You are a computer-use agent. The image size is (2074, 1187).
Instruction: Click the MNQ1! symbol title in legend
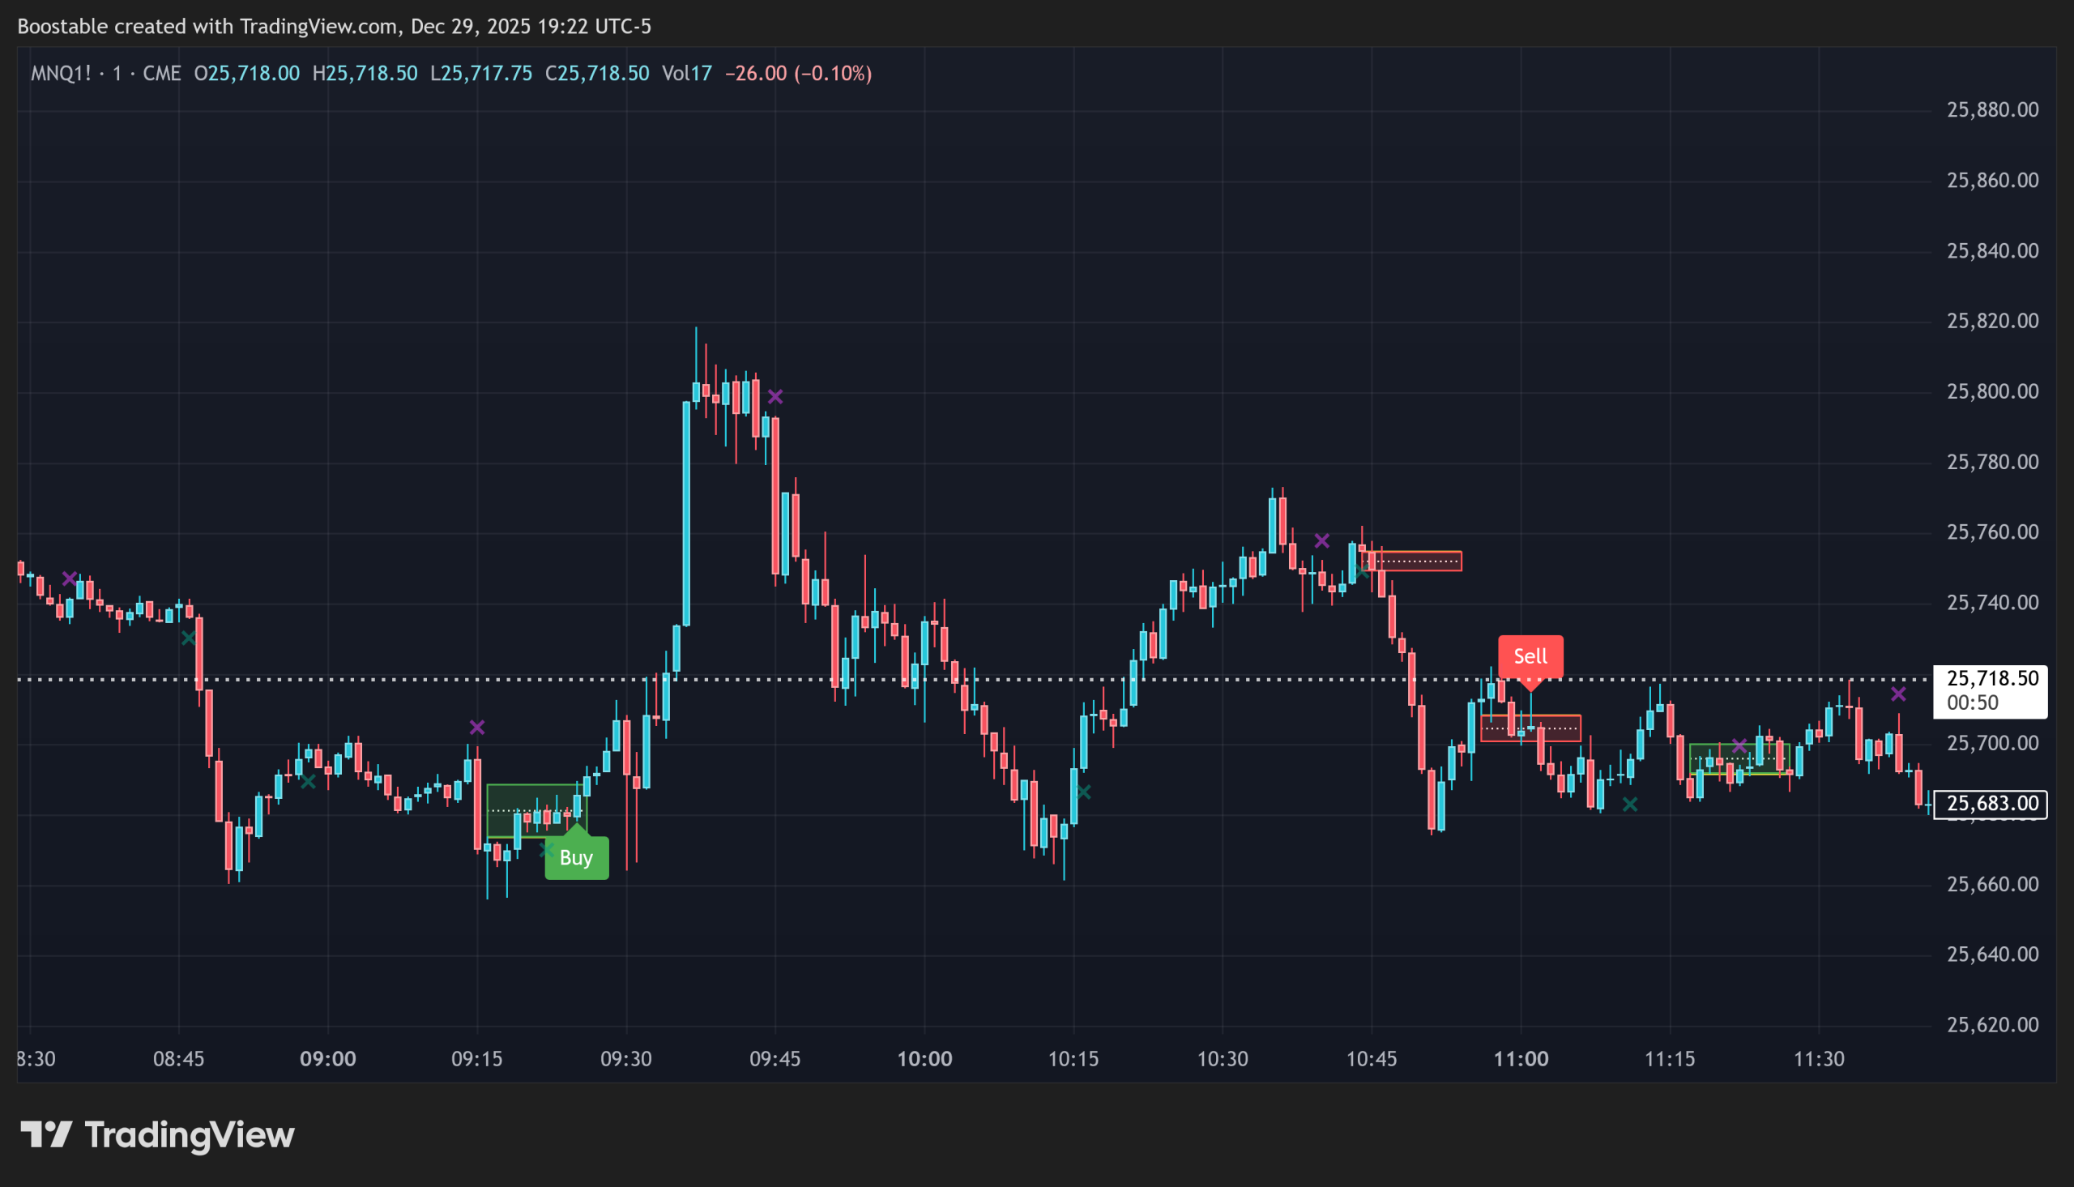tap(62, 74)
